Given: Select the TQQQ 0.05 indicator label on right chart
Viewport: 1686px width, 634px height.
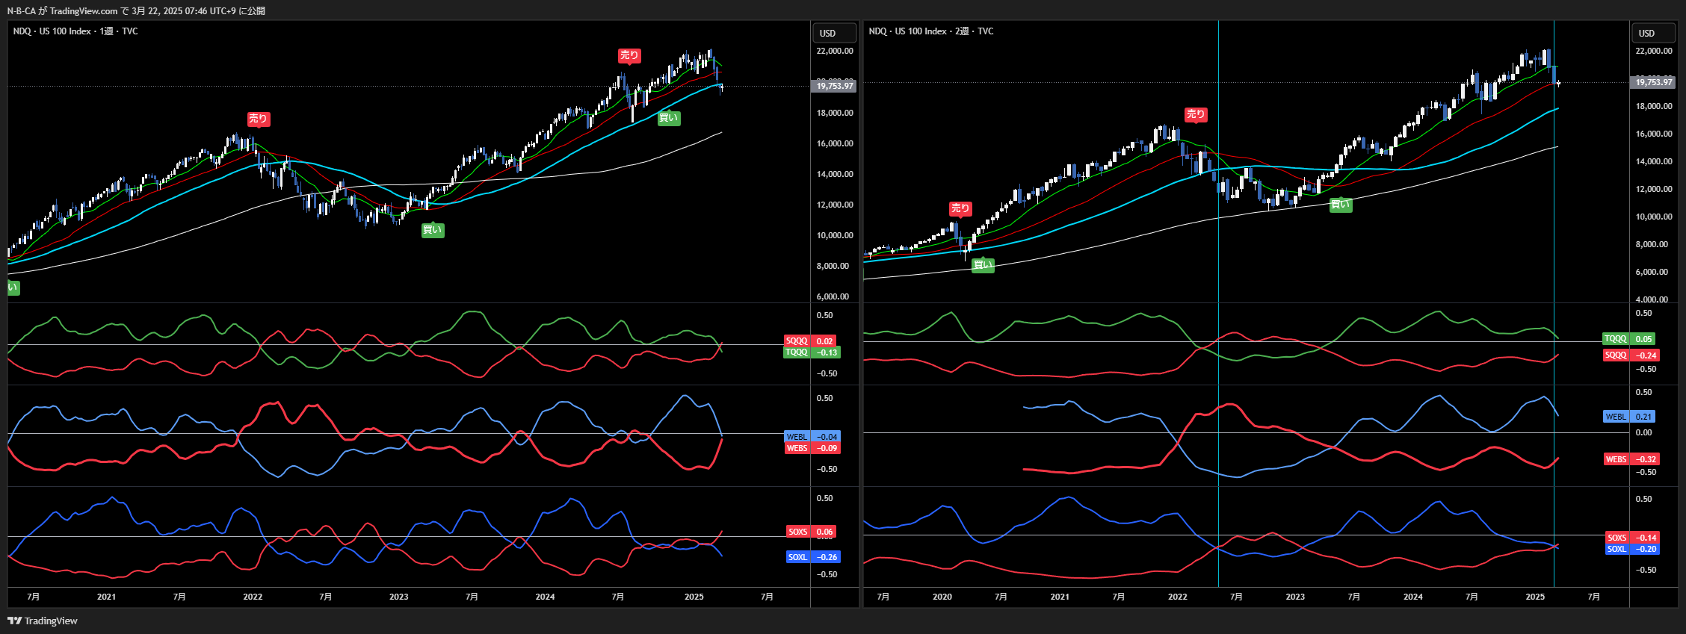Looking at the screenshot, I should (1628, 339).
